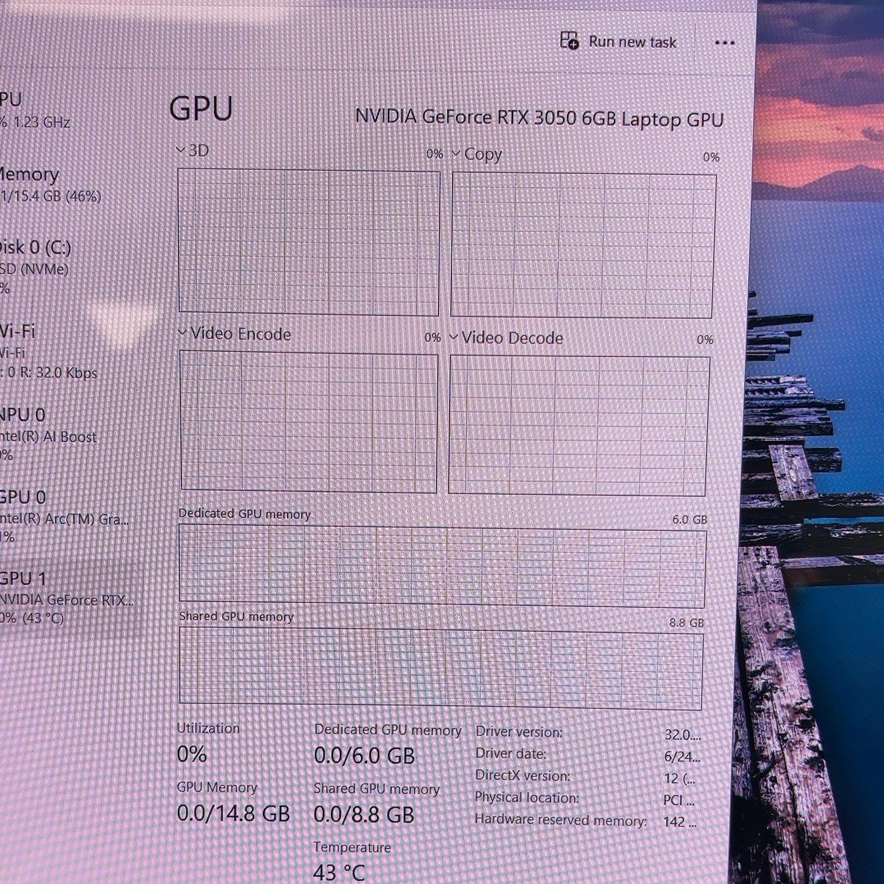Click the DirectX version value 12
The height and width of the screenshot is (884, 884).
click(680, 779)
